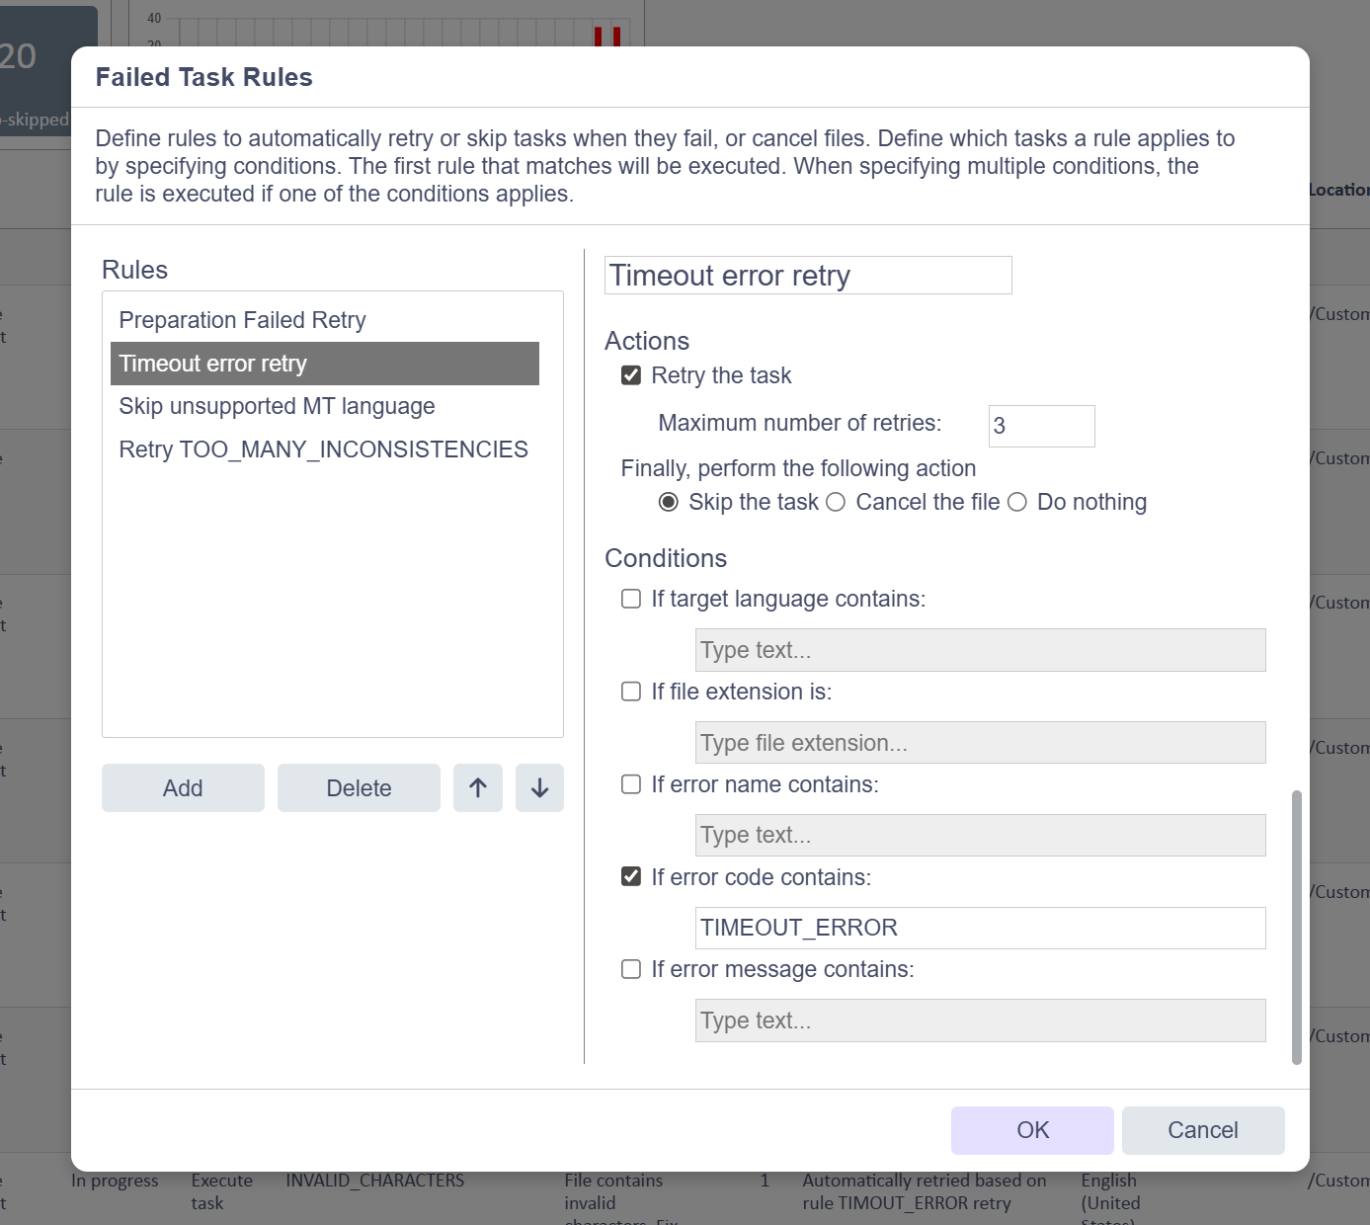Open the Retry TOO_MANY_INCONSISTENCIES rule

tap(323, 449)
